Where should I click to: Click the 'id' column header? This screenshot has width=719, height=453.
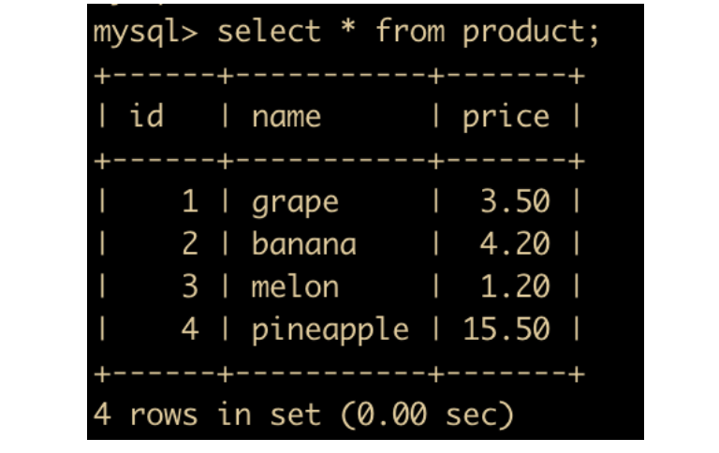pyautogui.click(x=145, y=116)
